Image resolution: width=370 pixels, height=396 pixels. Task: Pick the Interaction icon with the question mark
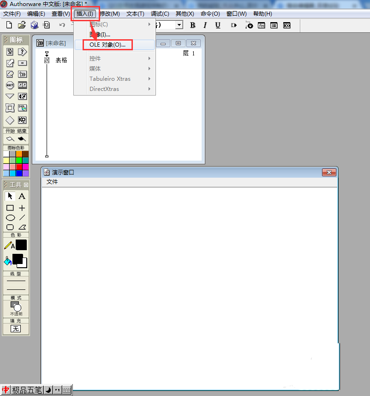tap(22, 52)
